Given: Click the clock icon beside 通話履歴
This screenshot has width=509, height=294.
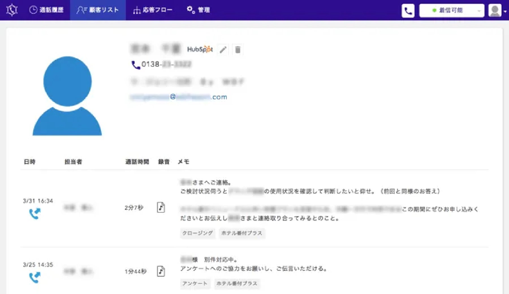Looking at the screenshot, I should pos(33,10).
